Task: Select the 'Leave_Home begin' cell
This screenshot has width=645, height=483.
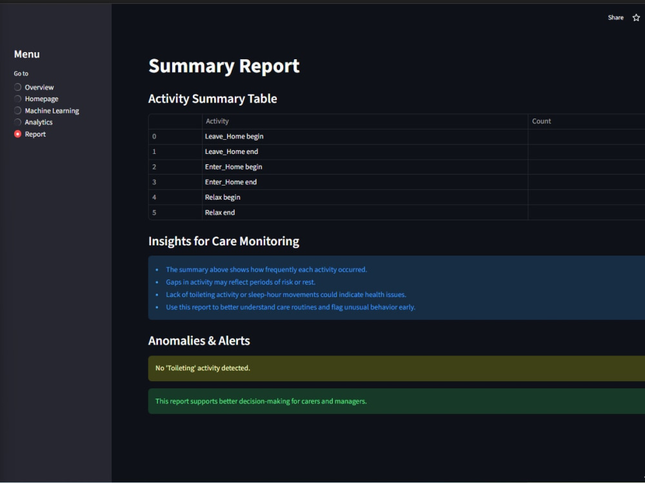Action: pyautogui.click(x=365, y=137)
